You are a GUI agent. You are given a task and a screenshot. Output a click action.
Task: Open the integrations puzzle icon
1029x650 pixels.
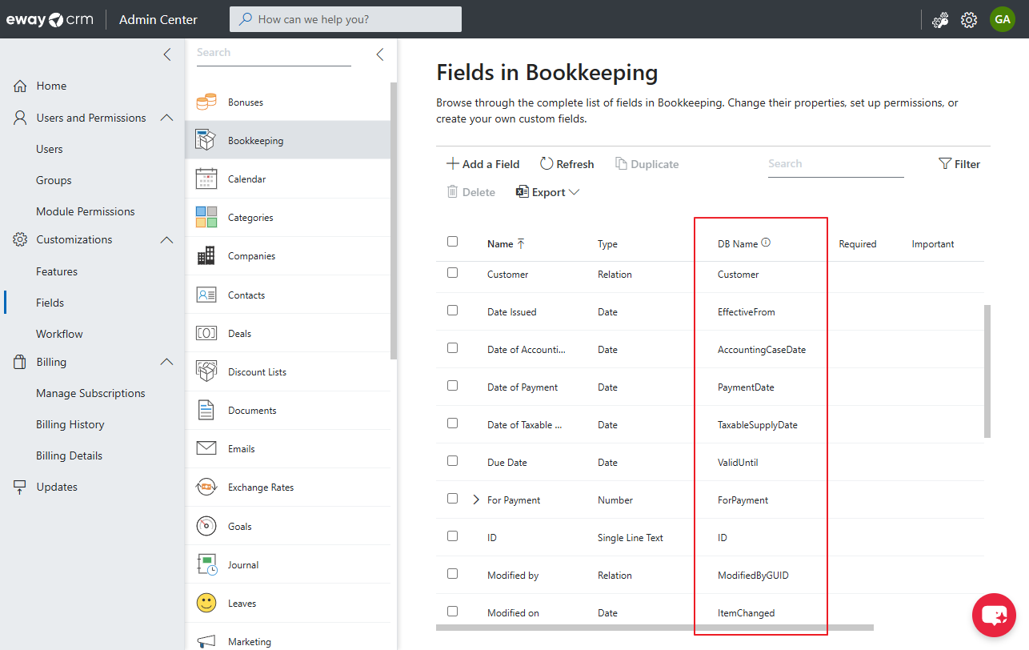(x=940, y=19)
